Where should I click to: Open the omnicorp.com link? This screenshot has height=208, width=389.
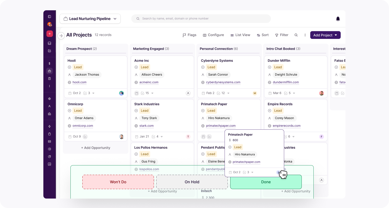coord(83,126)
